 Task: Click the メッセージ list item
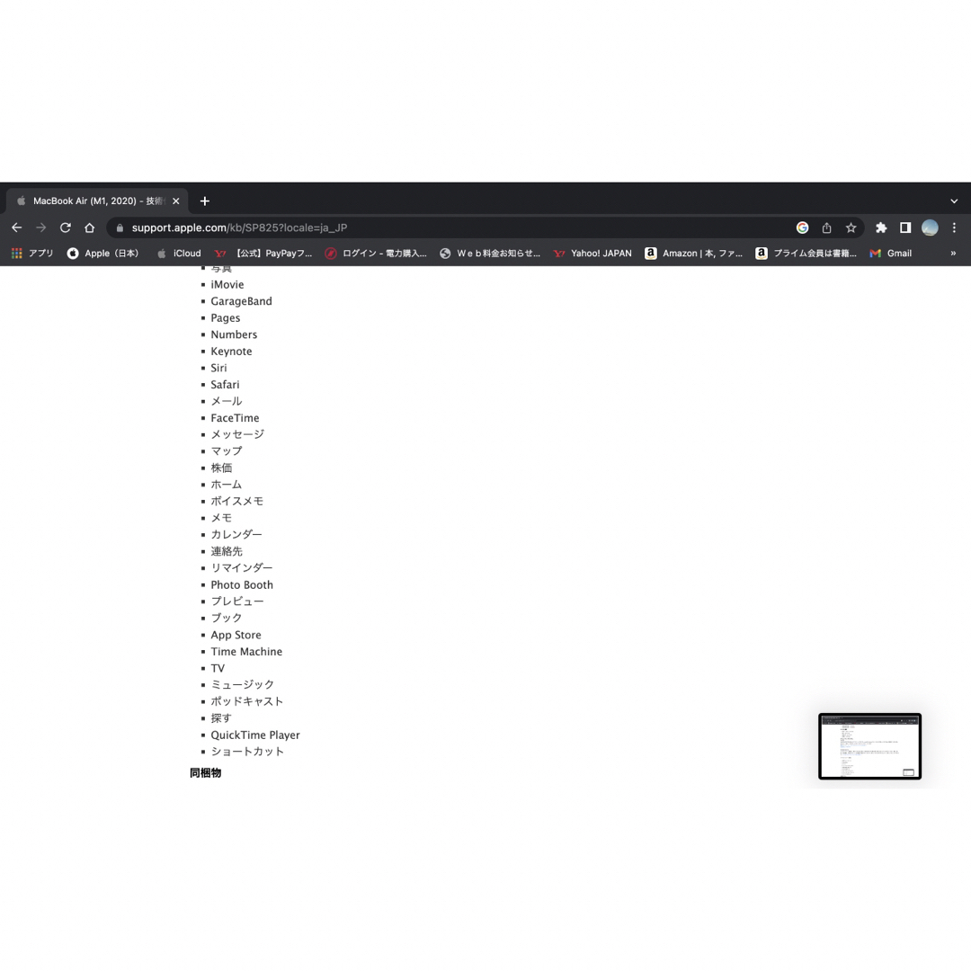[237, 435]
